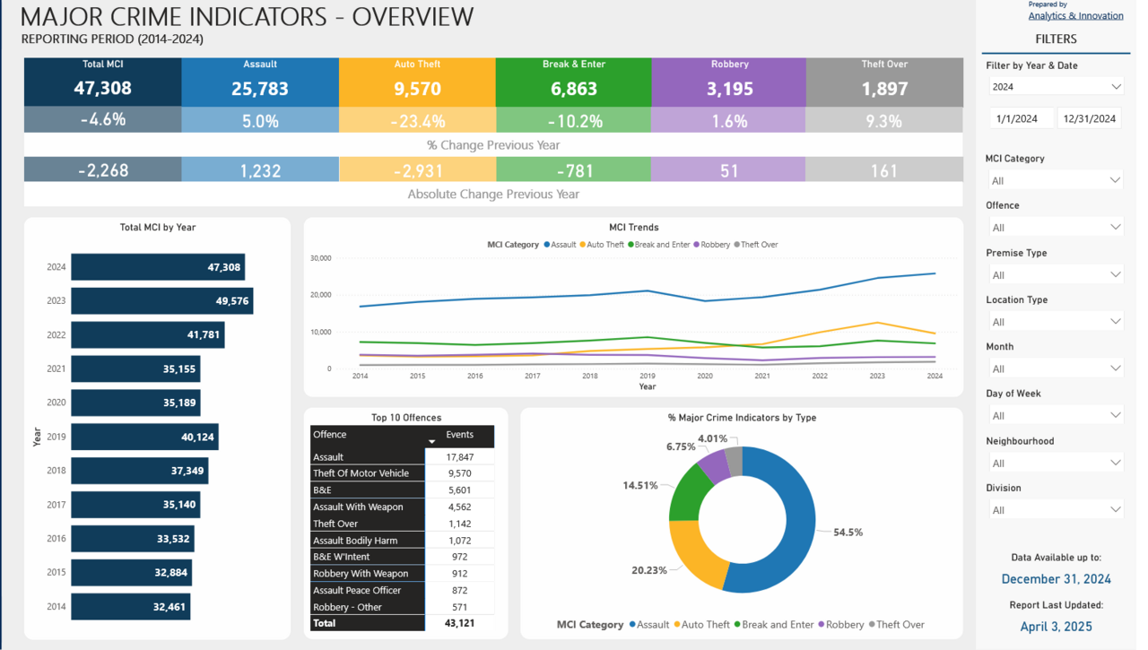Open the Analytics & Innovation link
This screenshot has width=1148, height=650.
pos(1075,15)
